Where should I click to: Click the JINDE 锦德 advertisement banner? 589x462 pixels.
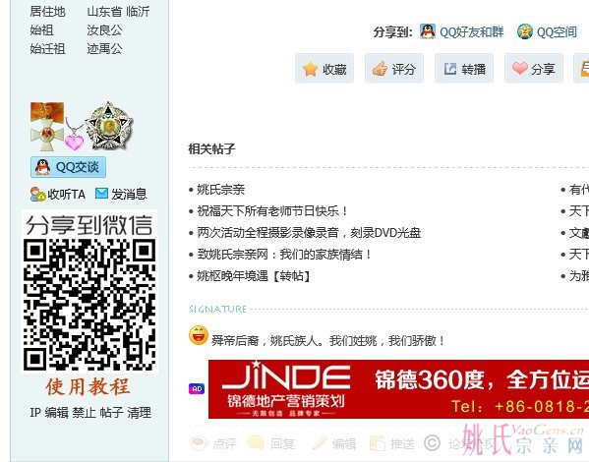point(398,389)
